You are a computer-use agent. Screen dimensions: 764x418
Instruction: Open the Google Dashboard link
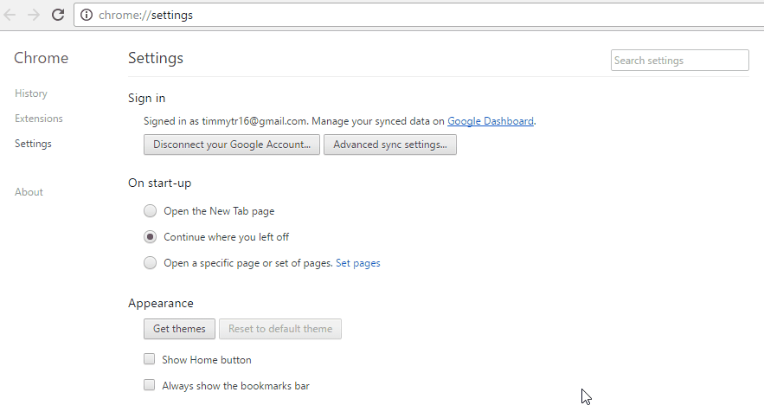tap(491, 121)
